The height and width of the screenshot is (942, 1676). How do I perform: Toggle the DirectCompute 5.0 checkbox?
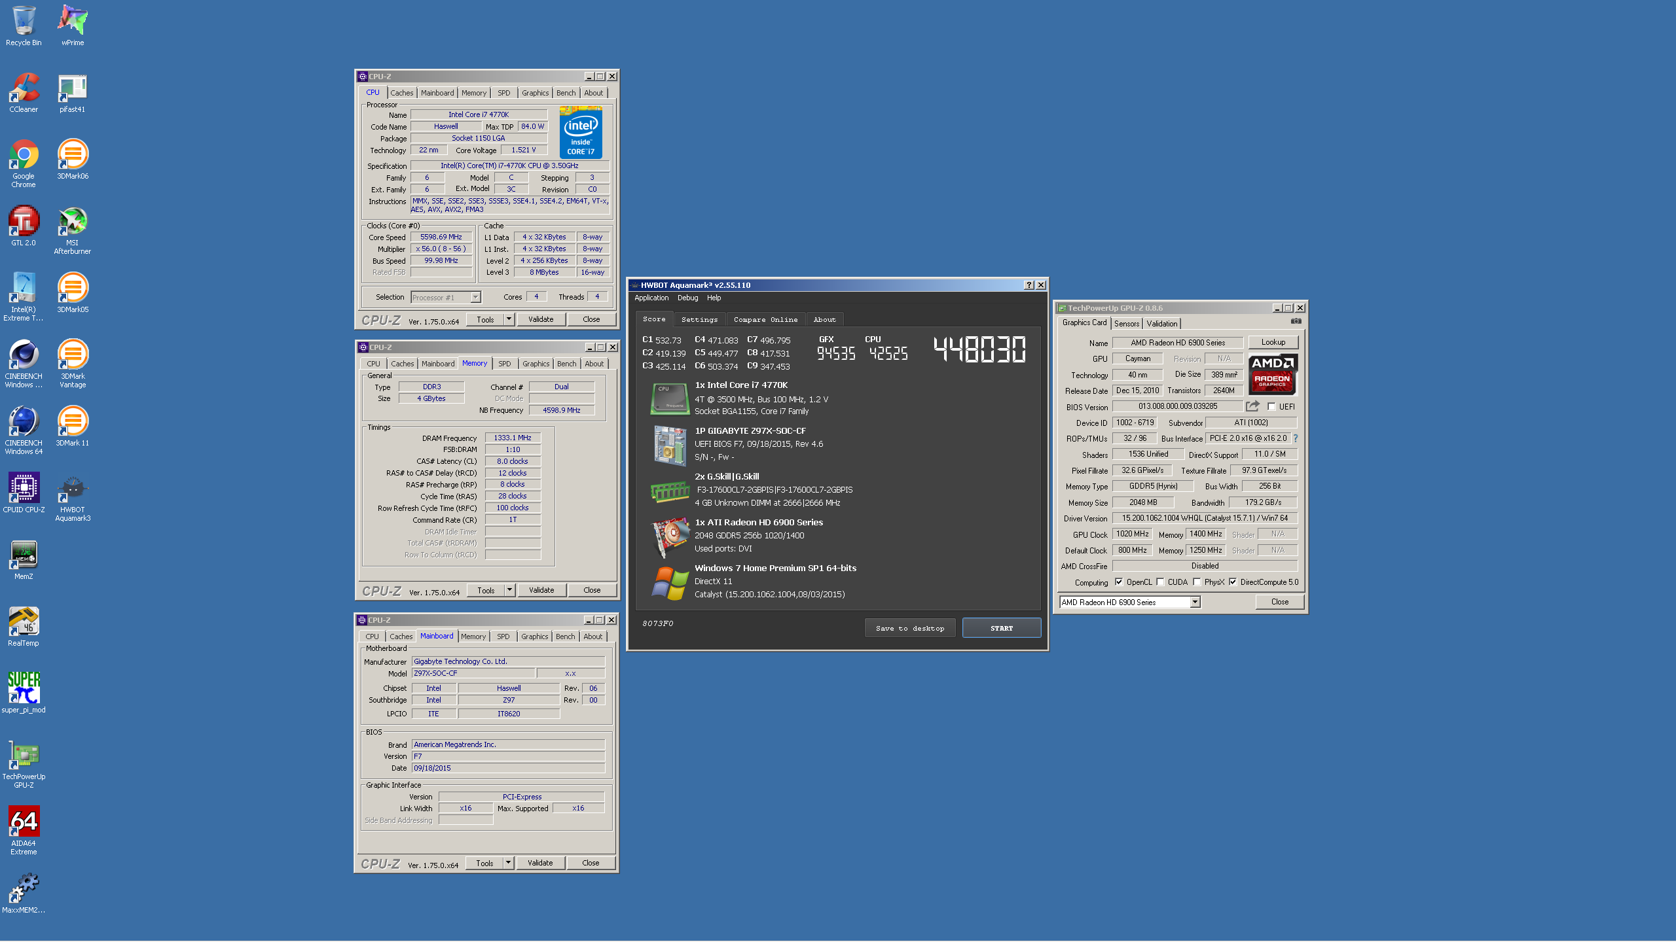coord(1233,582)
